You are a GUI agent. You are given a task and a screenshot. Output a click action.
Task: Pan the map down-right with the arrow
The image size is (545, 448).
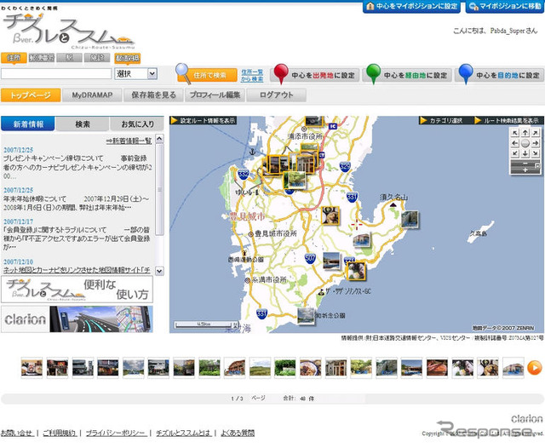click(536, 153)
